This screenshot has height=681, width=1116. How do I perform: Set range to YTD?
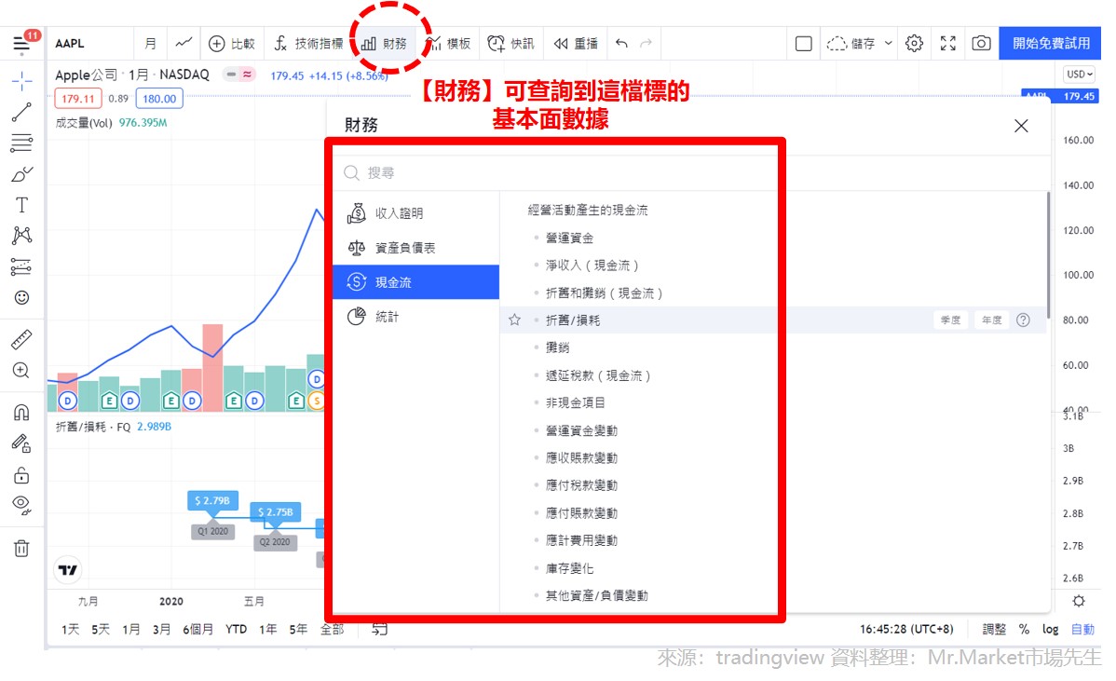[236, 629]
